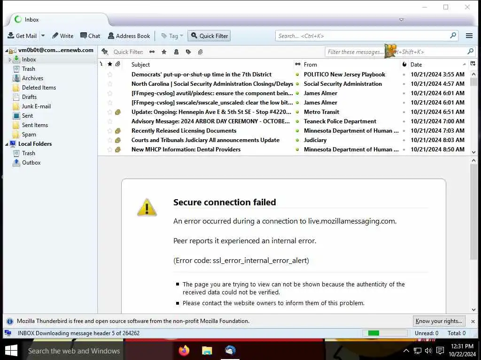481x360 pixels.
Task: Filter to messages from contacts
Action: coord(176,52)
